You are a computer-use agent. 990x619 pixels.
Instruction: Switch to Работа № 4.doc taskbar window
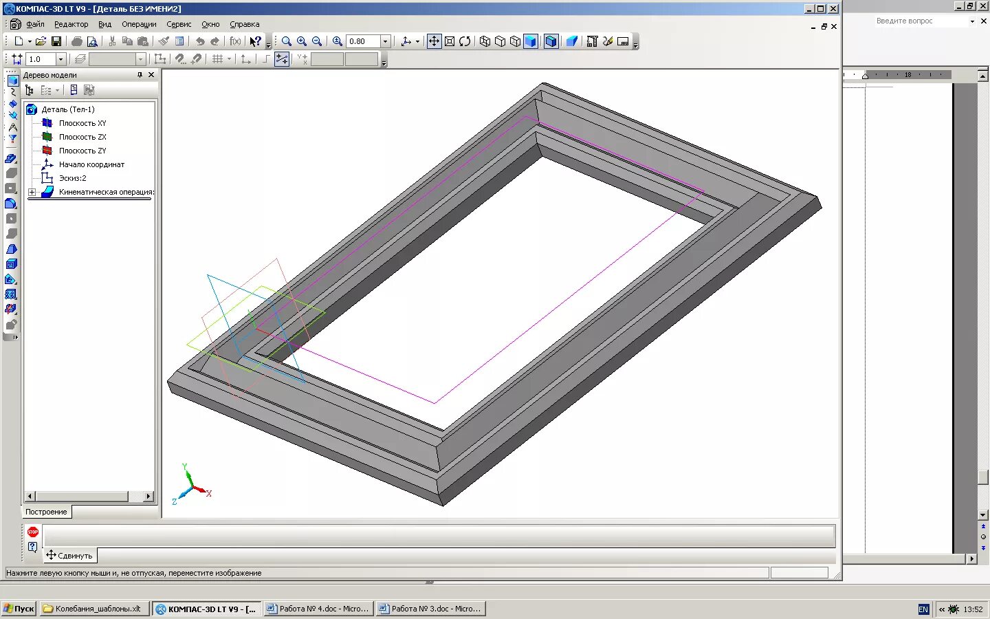pos(318,609)
